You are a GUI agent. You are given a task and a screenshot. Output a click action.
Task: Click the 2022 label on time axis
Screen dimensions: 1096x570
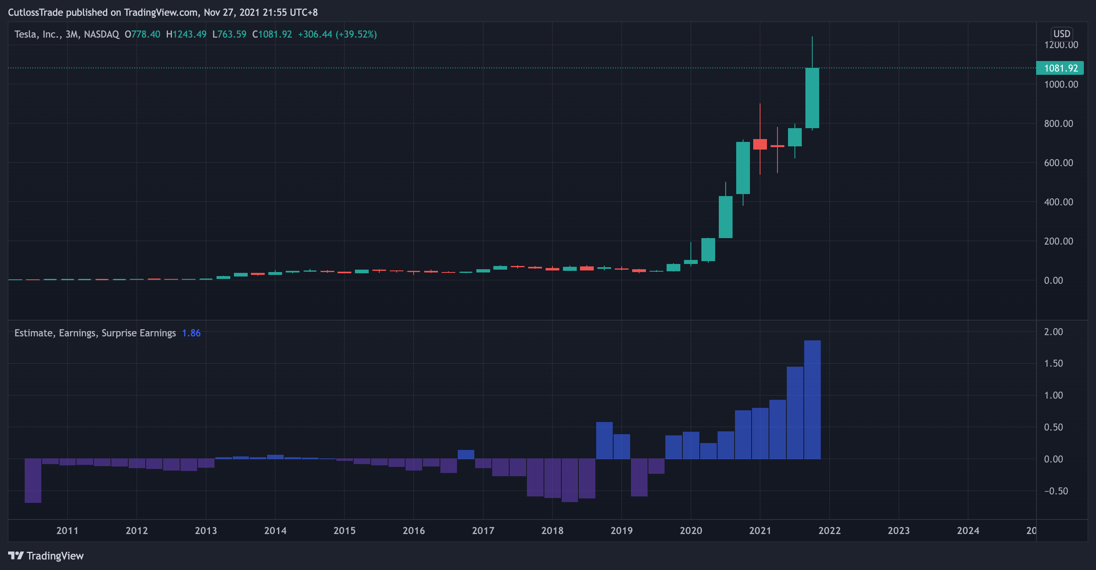click(830, 530)
